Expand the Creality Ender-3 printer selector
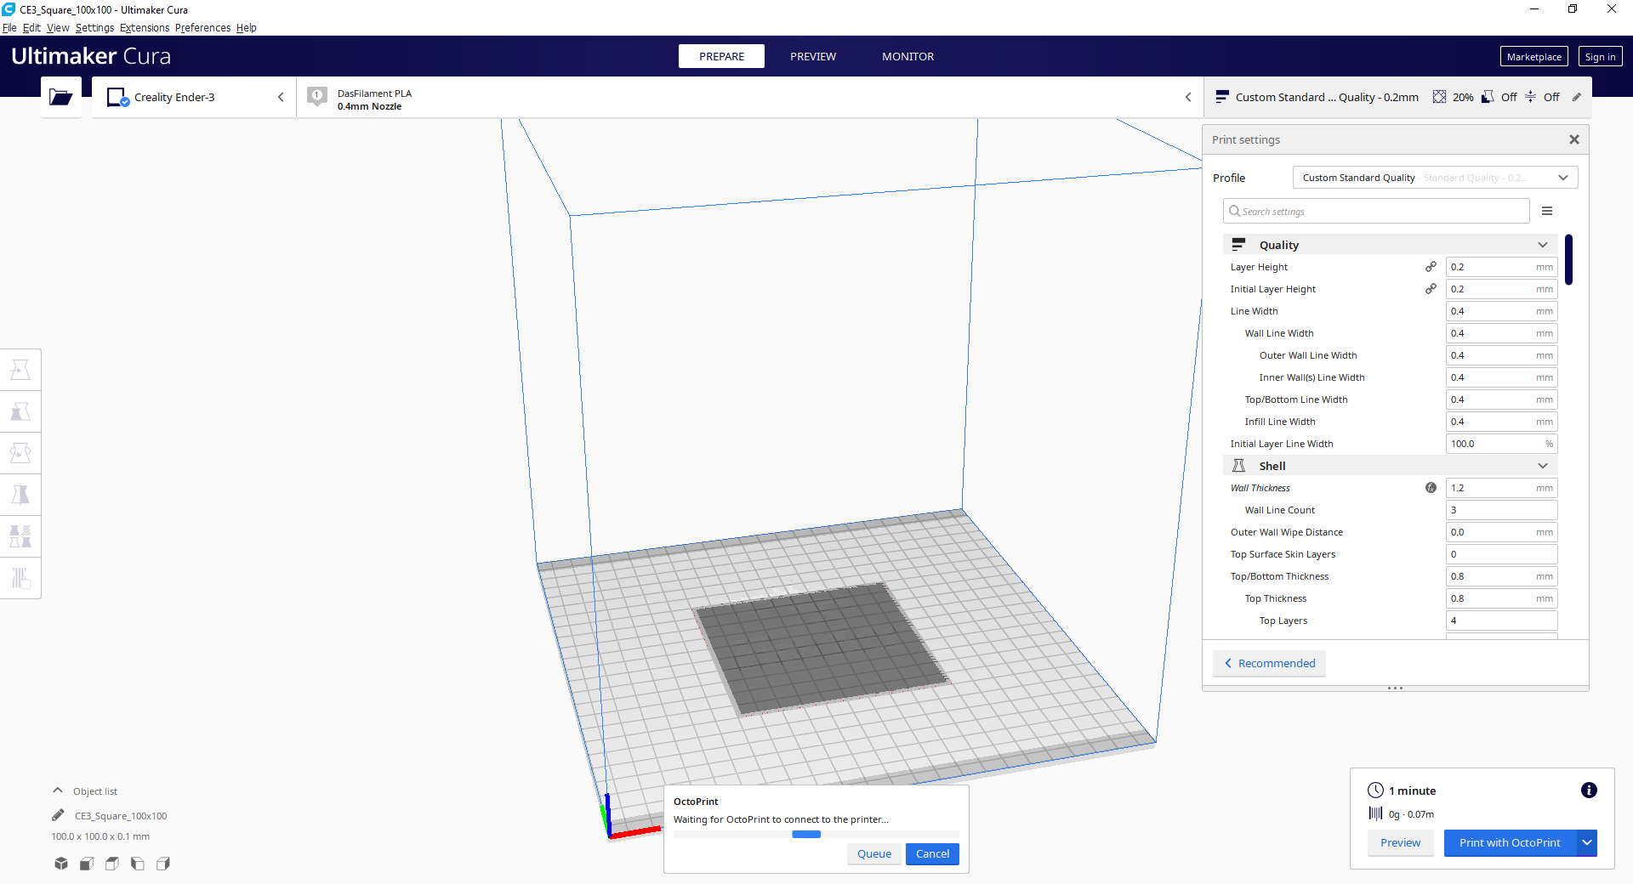The height and width of the screenshot is (884, 1633). pos(194,97)
